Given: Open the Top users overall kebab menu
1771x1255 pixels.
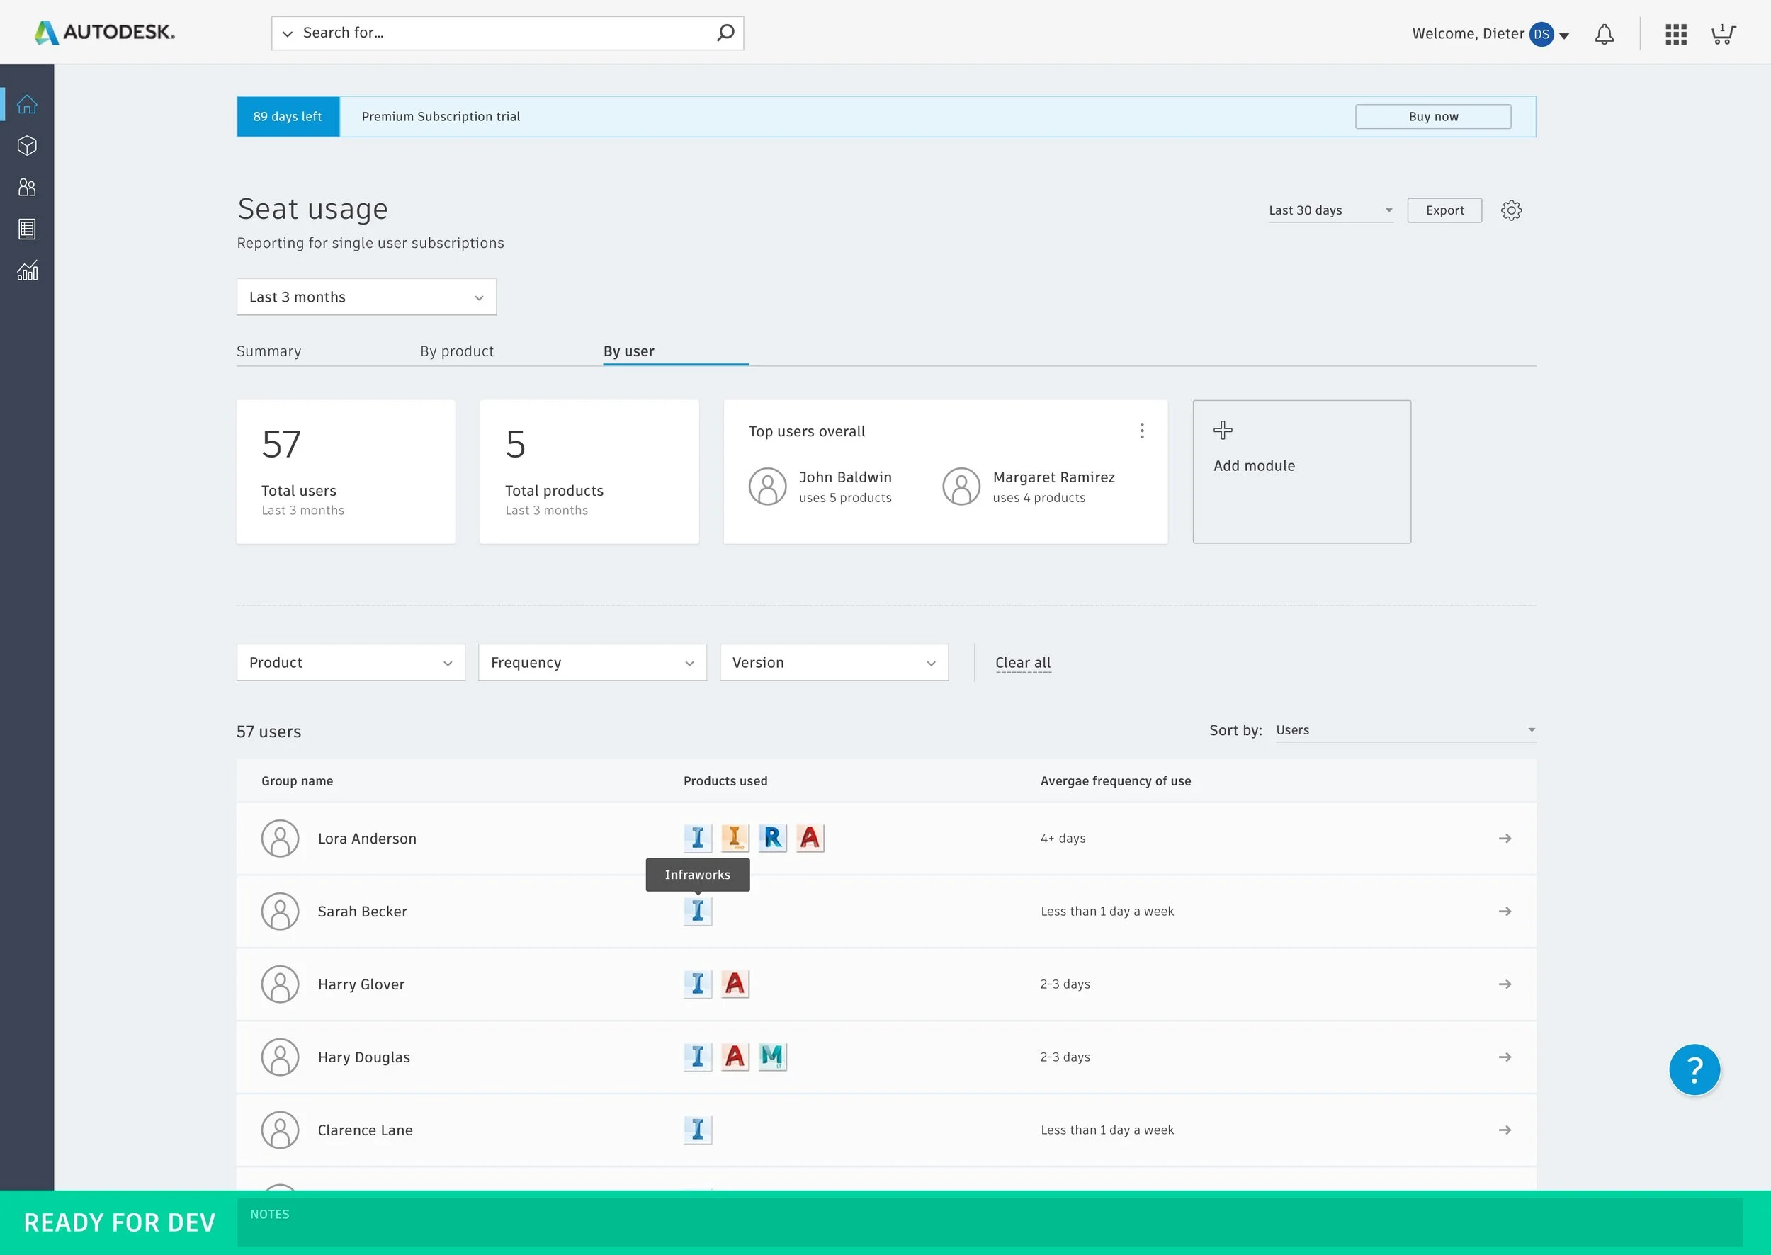Looking at the screenshot, I should pyautogui.click(x=1141, y=431).
